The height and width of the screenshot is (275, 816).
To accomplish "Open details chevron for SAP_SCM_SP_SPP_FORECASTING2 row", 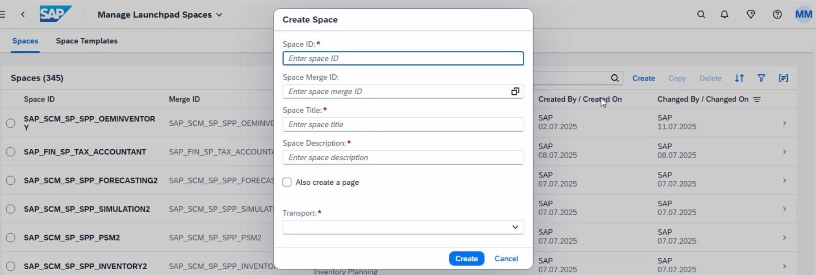I will click(x=784, y=180).
